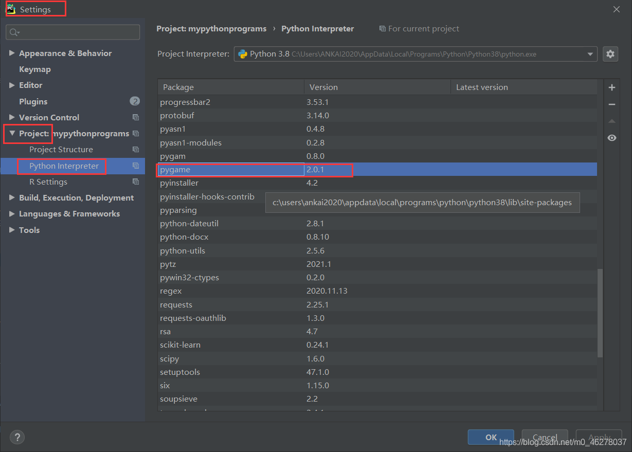Click project-level icon next to Version Control

tap(136, 117)
